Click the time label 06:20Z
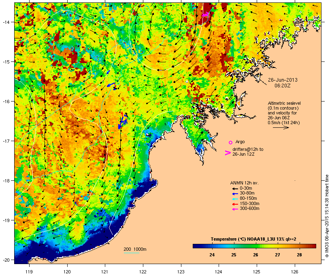 point(283,86)
